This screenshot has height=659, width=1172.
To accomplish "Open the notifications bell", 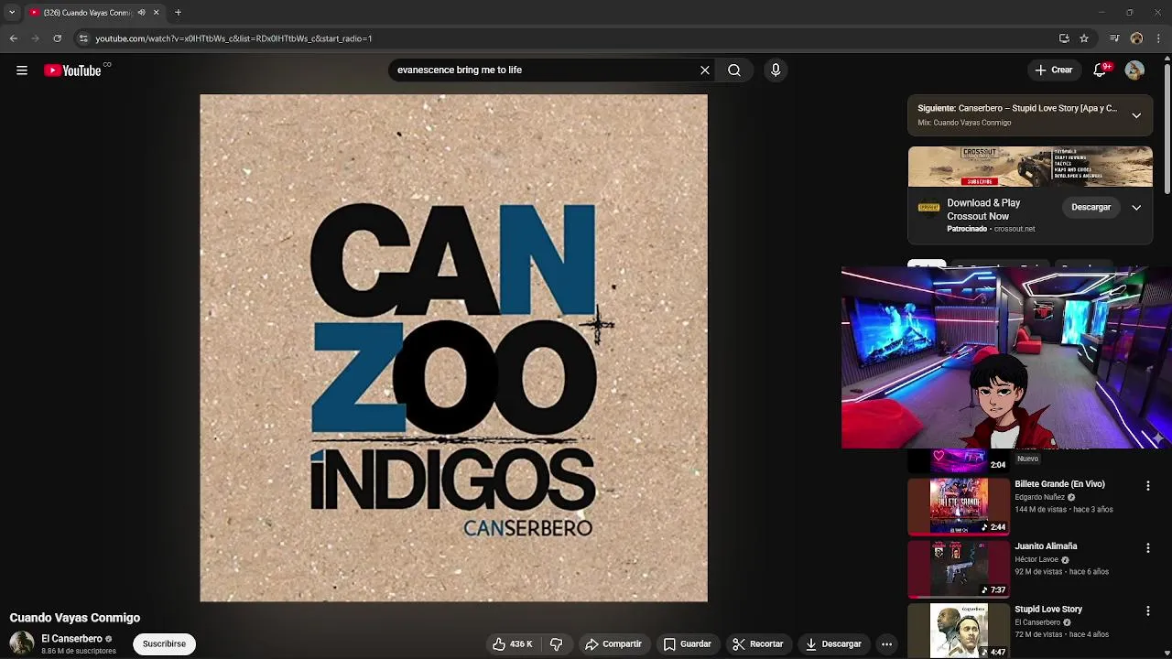I will tap(1100, 70).
